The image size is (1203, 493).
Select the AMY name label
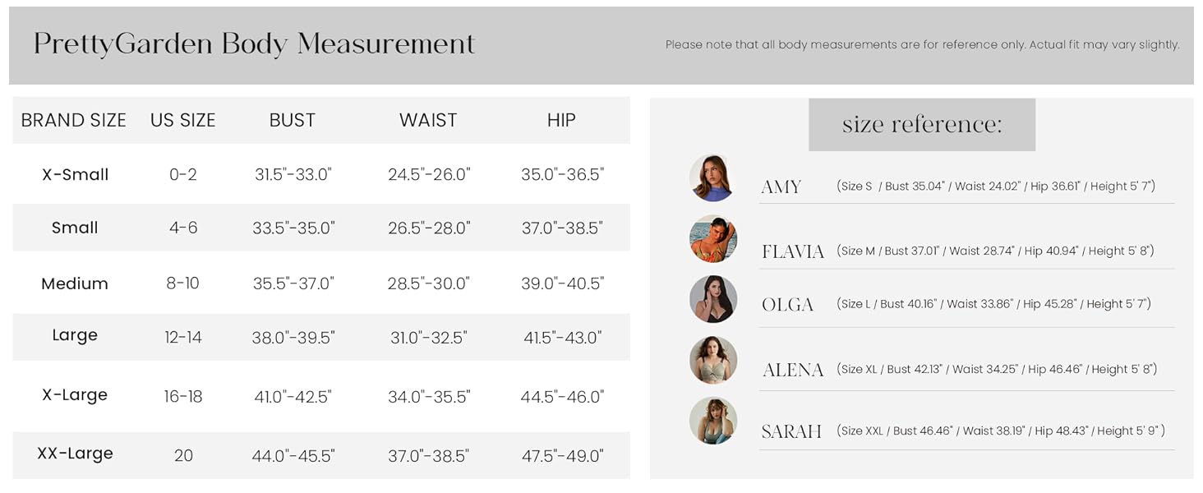[x=781, y=187]
